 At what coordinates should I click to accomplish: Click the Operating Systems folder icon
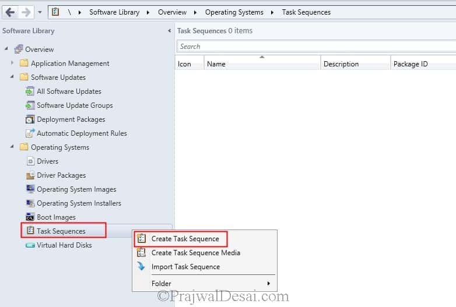24,147
